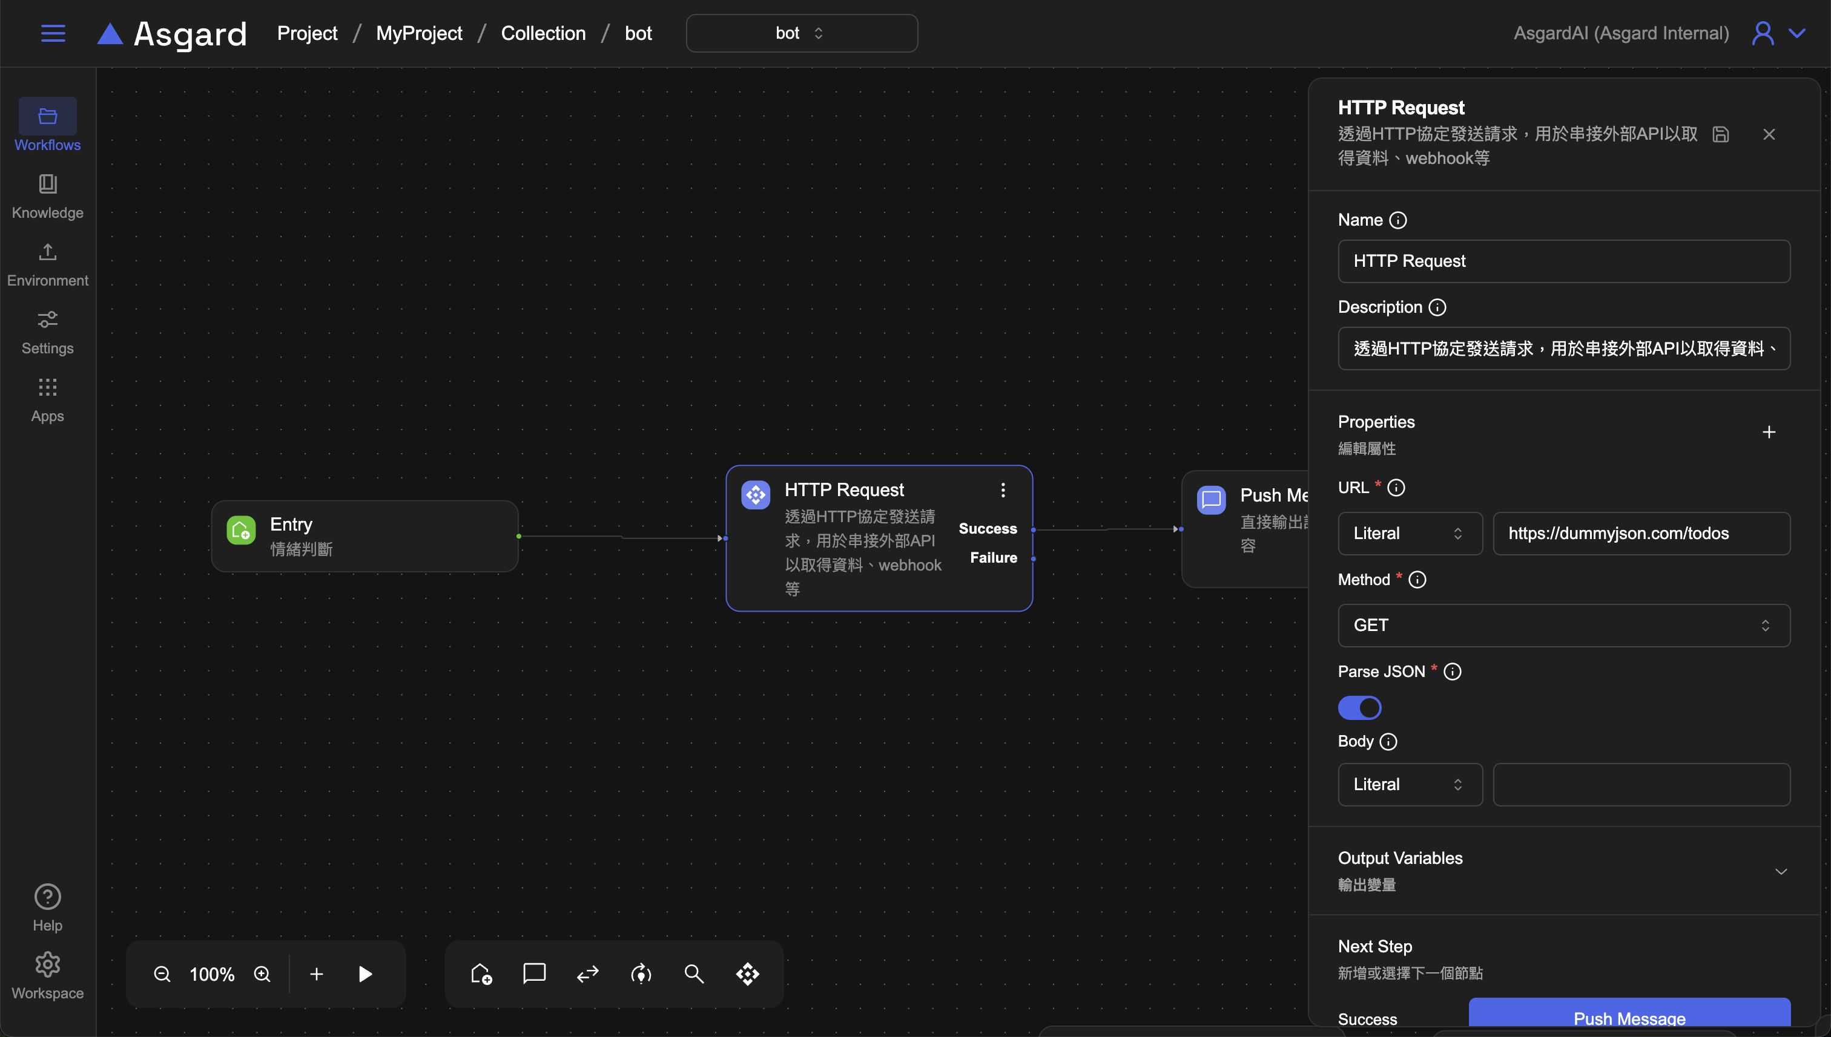Click the URL input field
The height and width of the screenshot is (1037, 1831).
coord(1641,534)
